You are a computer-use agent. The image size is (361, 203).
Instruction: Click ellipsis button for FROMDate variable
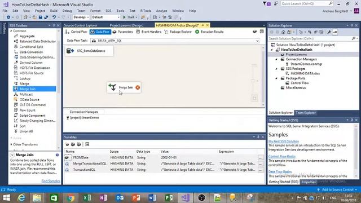coord(261,158)
